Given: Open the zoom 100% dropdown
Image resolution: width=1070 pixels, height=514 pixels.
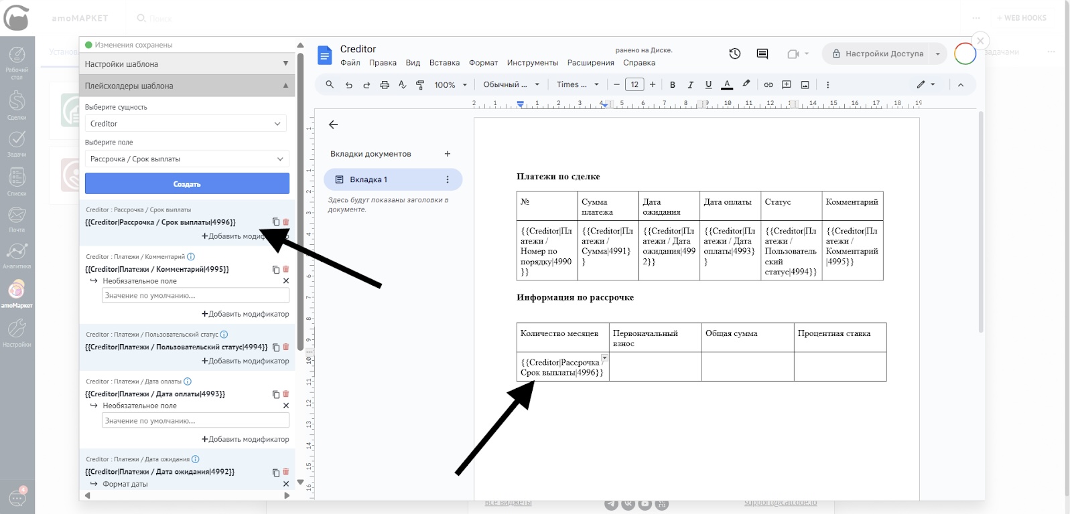Looking at the screenshot, I should (450, 85).
